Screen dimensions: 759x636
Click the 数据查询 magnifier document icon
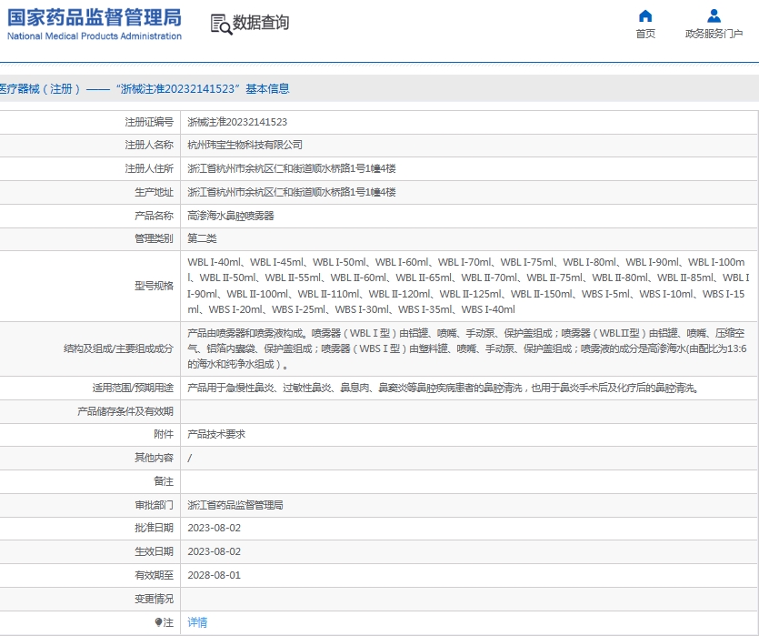[x=220, y=25]
